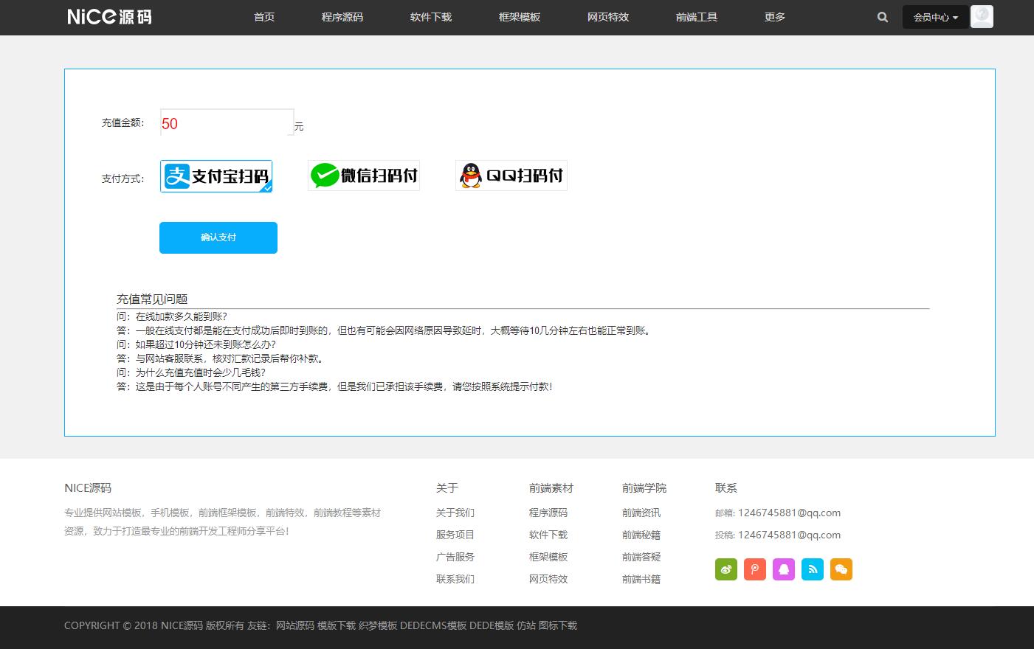Viewport: 1034px width, 649px height.
Task: Open footer link 广告服务
Action: (455, 557)
